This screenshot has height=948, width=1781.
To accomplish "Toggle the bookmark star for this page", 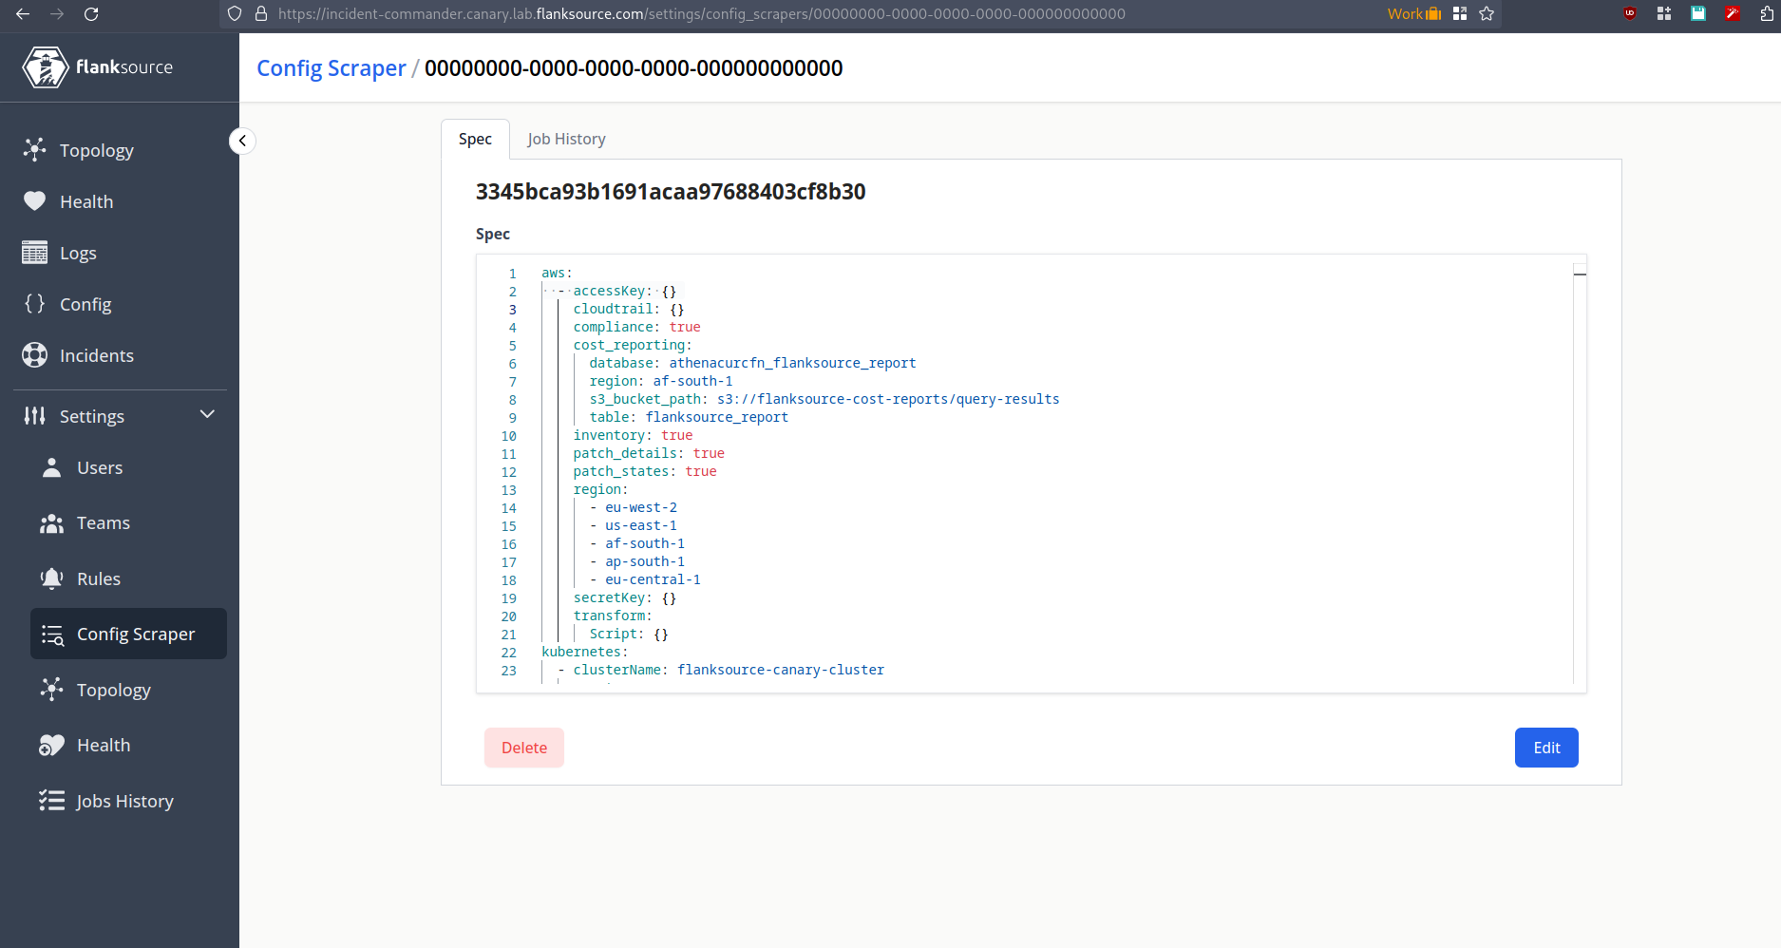I will coord(1487,13).
